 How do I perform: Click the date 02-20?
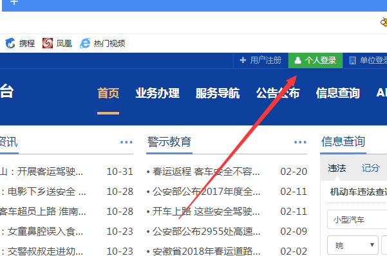pyautogui.click(x=294, y=171)
